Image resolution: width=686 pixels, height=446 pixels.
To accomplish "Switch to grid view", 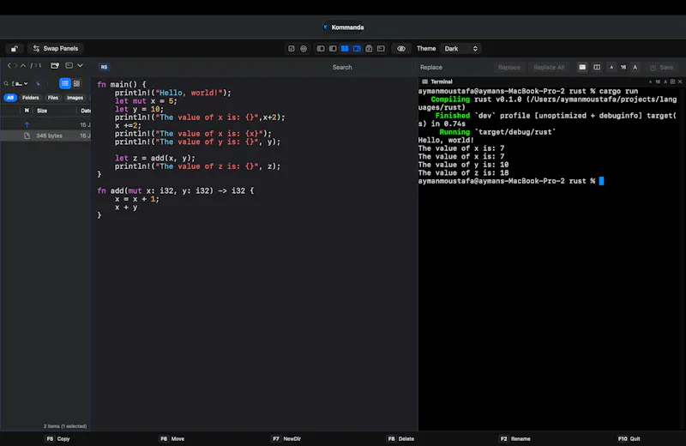I will 76,83.
